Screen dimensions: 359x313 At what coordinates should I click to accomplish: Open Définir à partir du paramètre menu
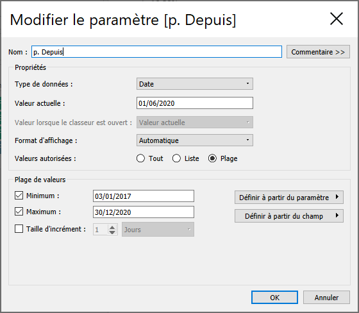(289, 198)
